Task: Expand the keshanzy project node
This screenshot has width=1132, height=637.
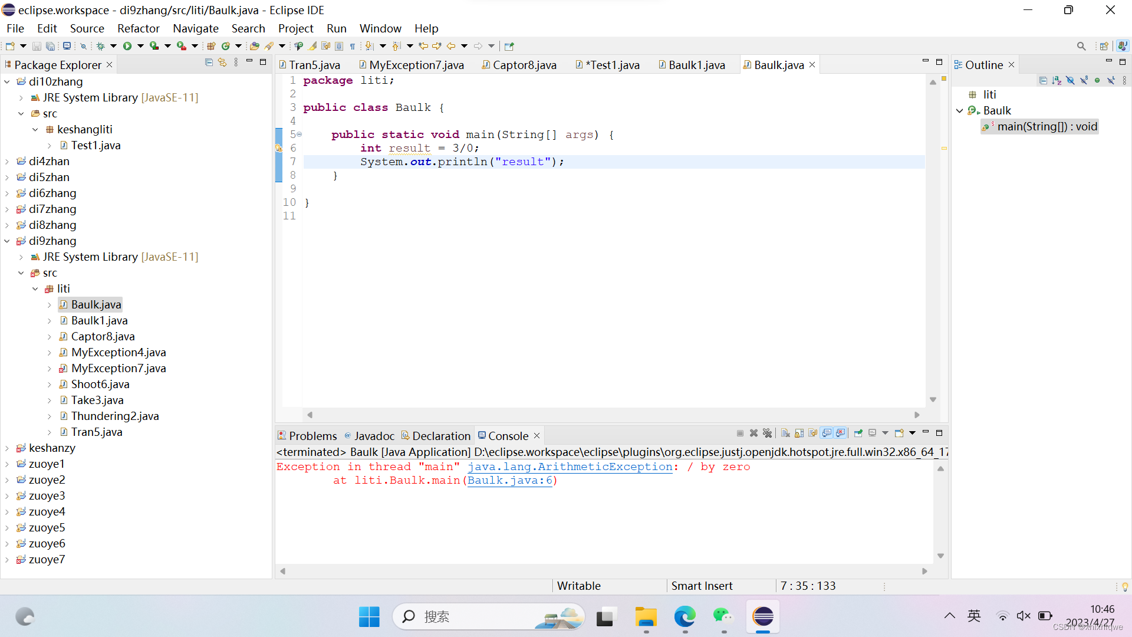Action: pos(7,448)
